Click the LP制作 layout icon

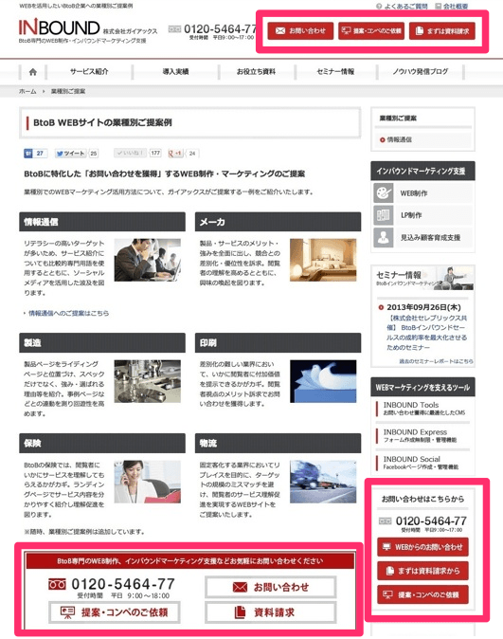[x=383, y=215]
